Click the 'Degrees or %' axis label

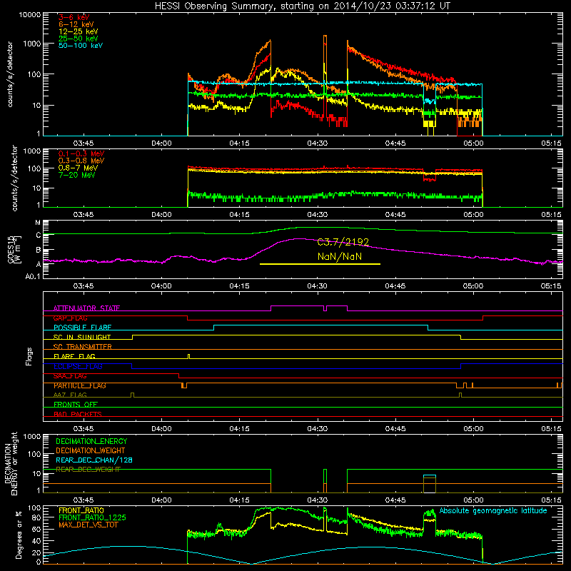coord(19,535)
